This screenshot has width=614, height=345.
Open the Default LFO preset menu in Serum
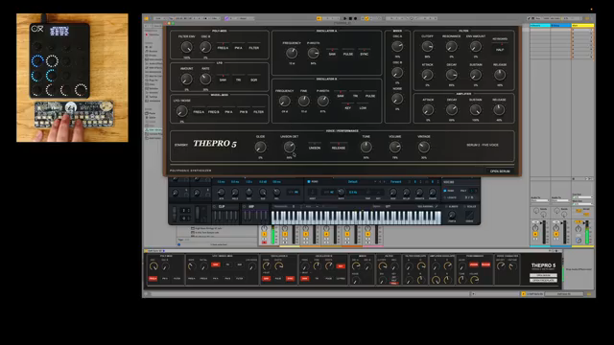pos(353,181)
